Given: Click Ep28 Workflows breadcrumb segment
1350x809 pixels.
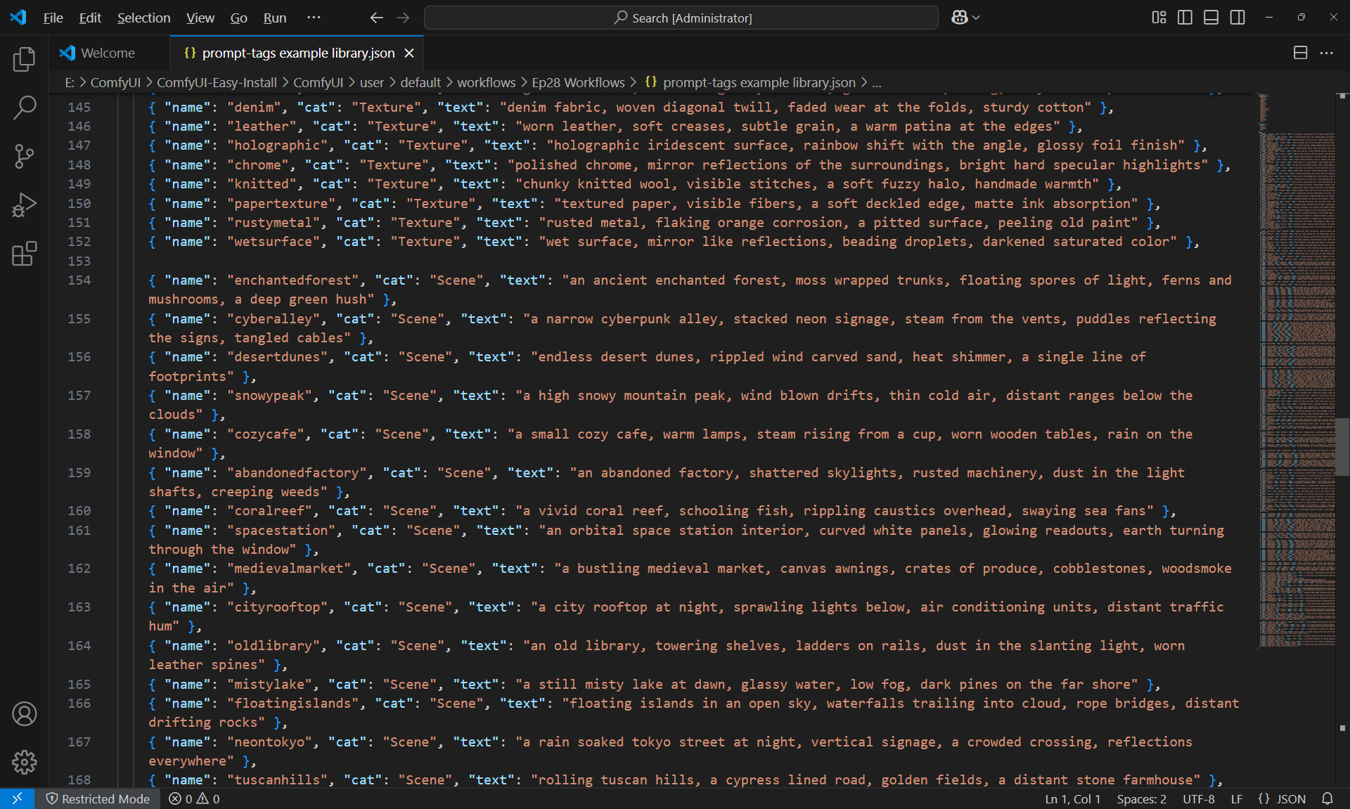Looking at the screenshot, I should pos(578,82).
